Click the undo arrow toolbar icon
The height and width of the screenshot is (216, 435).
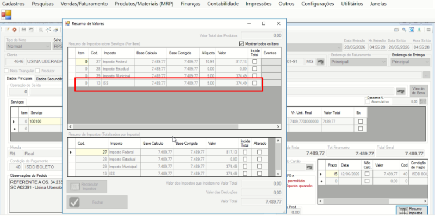point(31,30)
